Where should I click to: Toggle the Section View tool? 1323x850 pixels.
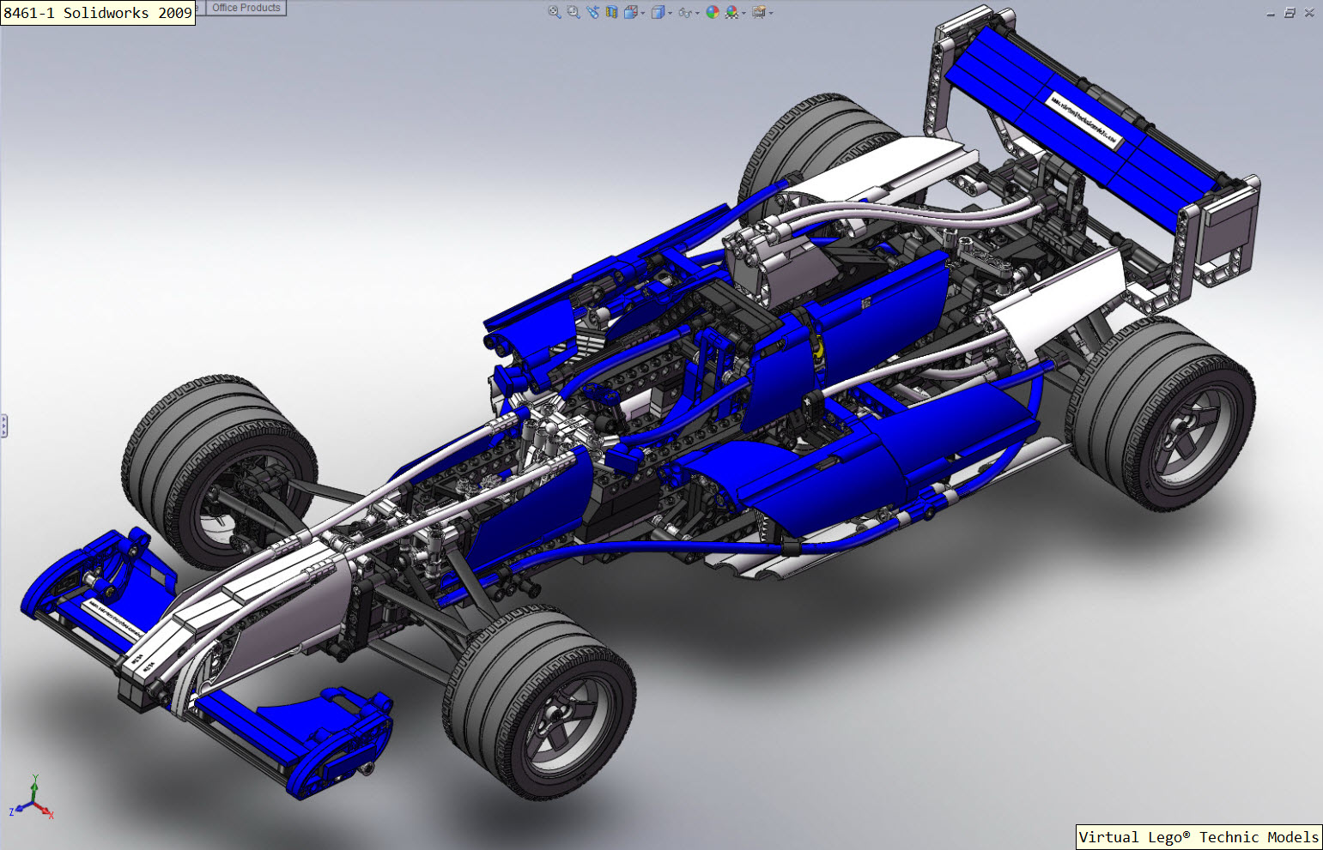(611, 12)
